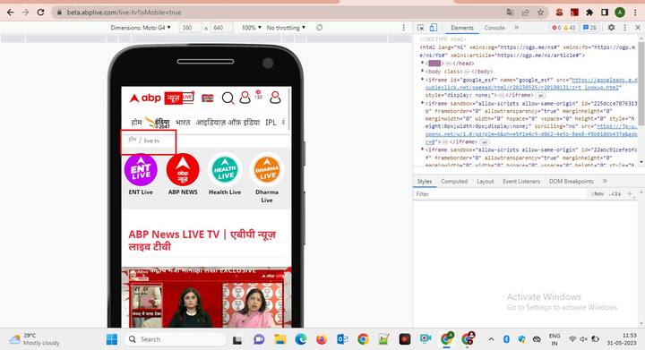The height and width of the screenshot is (350, 645).
Task: Show more Styles pane tabs chevron
Action: 605,181
